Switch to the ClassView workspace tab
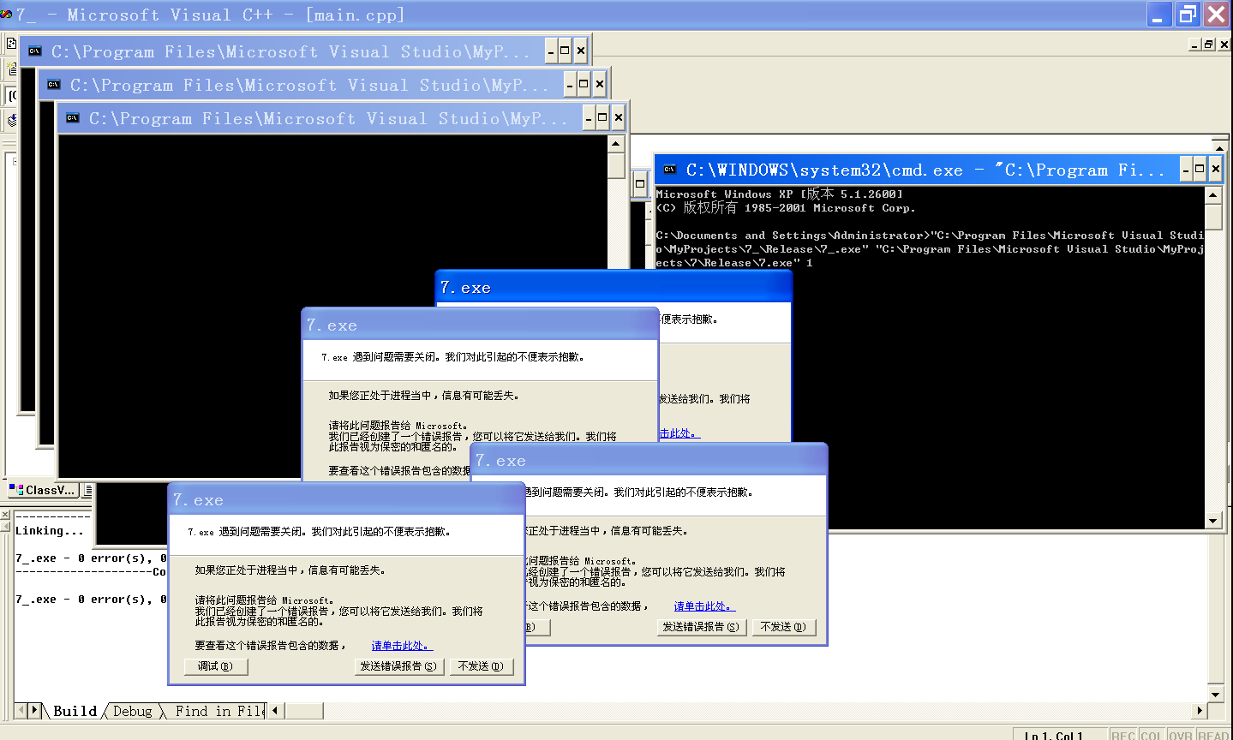This screenshot has height=740, width=1233. (x=42, y=490)
